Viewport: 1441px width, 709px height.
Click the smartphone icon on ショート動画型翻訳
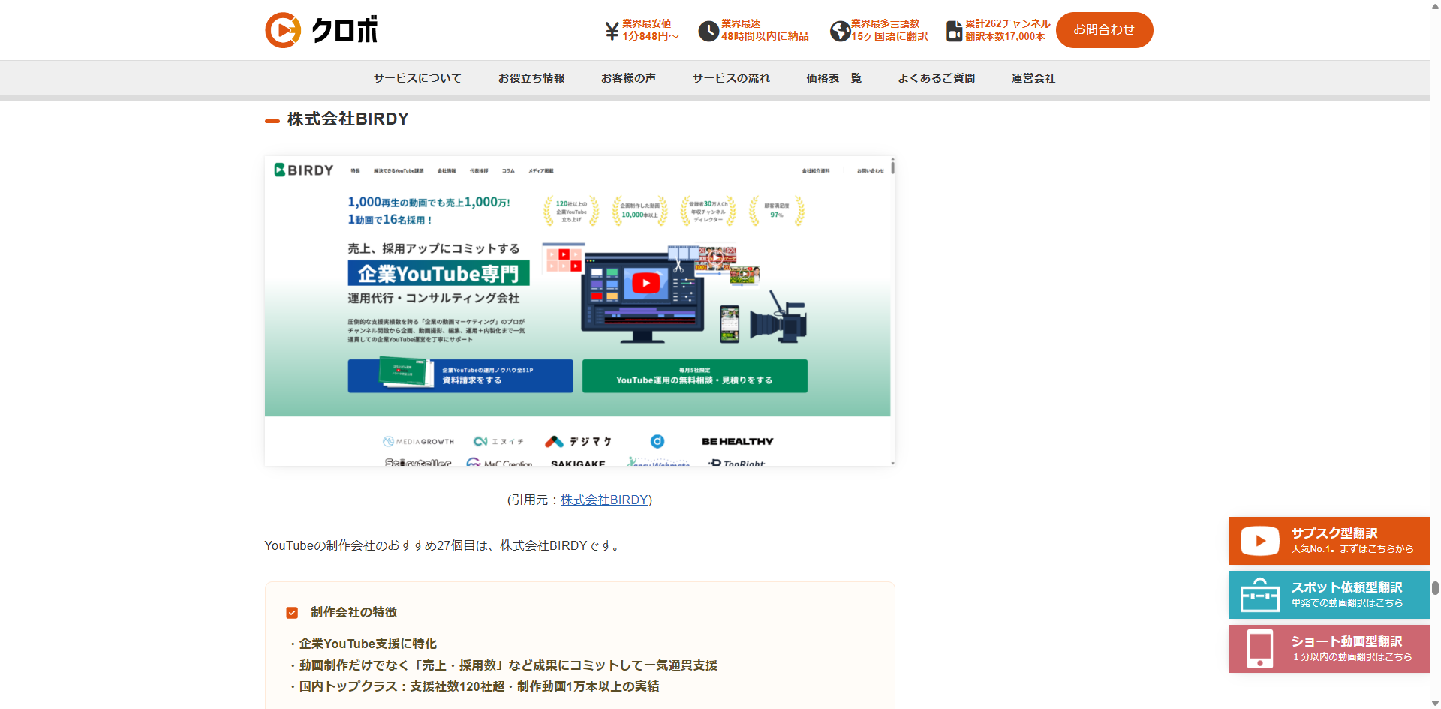coord(1259,649)
